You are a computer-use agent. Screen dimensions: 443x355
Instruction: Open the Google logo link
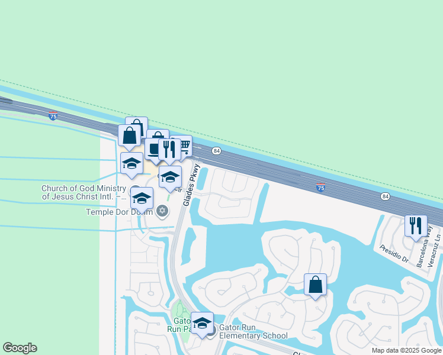click(x=20, y=348)
